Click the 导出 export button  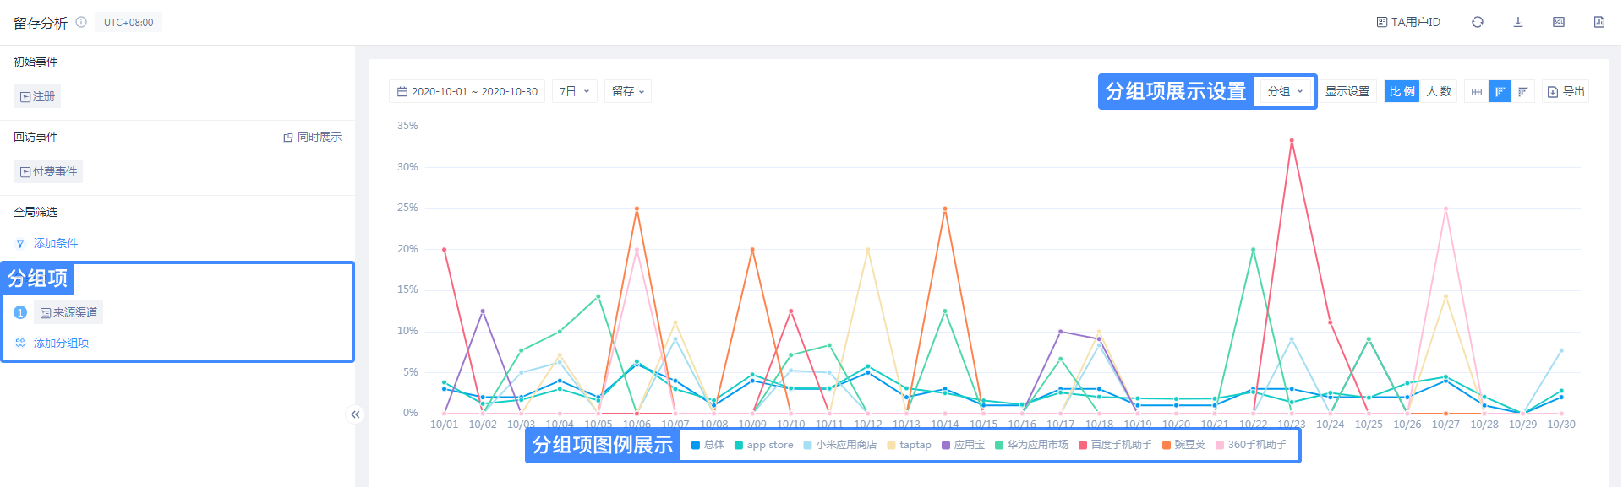1566,92
